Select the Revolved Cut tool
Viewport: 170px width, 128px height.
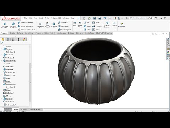[x=54, y=26]
